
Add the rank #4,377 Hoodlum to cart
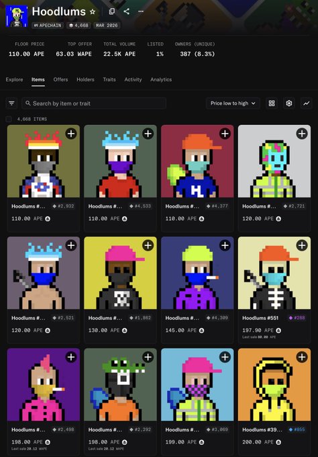(225, 134)
